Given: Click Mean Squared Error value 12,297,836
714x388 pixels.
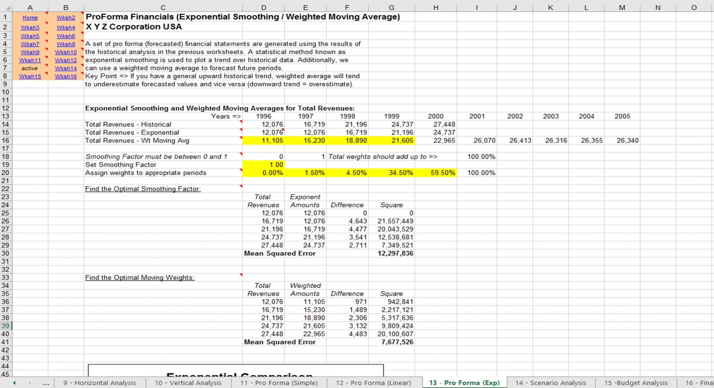Looking at the screenshot, I should (x=392, y=253).
